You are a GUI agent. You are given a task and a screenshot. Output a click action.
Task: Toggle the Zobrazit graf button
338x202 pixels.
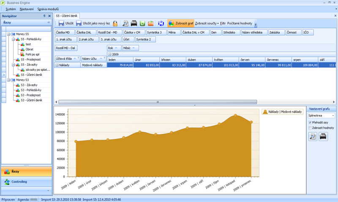(x=181, y=24)
